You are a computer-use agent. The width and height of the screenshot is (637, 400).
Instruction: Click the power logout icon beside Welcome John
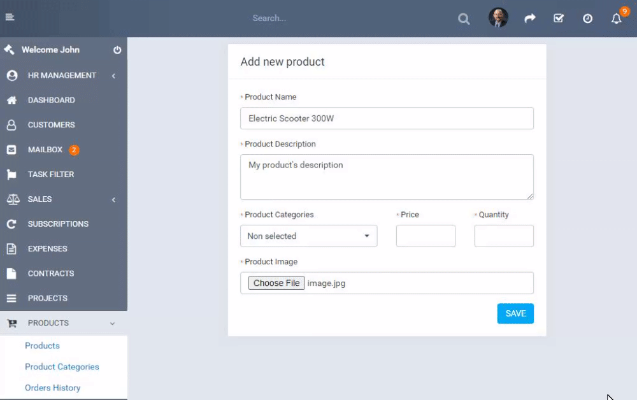click(117, 50)
